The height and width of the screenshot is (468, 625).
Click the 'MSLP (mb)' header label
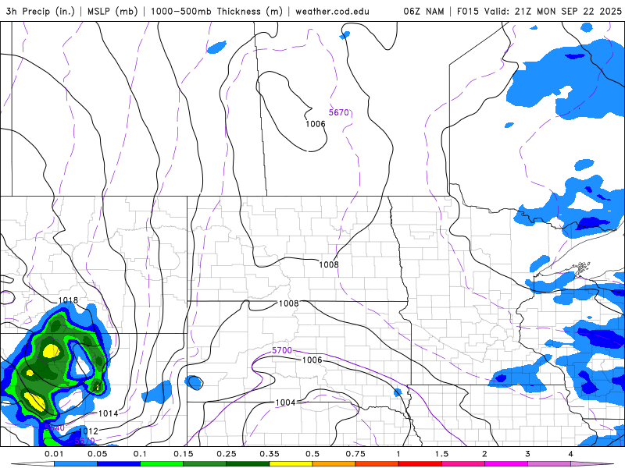(112, 11)
